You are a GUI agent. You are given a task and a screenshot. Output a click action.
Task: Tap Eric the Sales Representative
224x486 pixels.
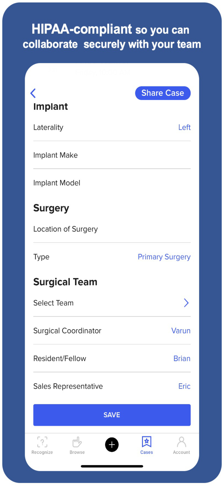point(184,386)
